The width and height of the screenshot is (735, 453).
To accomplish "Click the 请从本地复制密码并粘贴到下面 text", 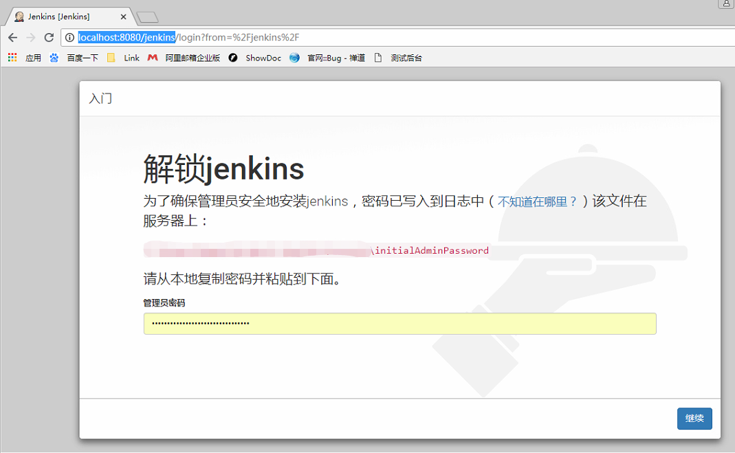I will [241, 279].
